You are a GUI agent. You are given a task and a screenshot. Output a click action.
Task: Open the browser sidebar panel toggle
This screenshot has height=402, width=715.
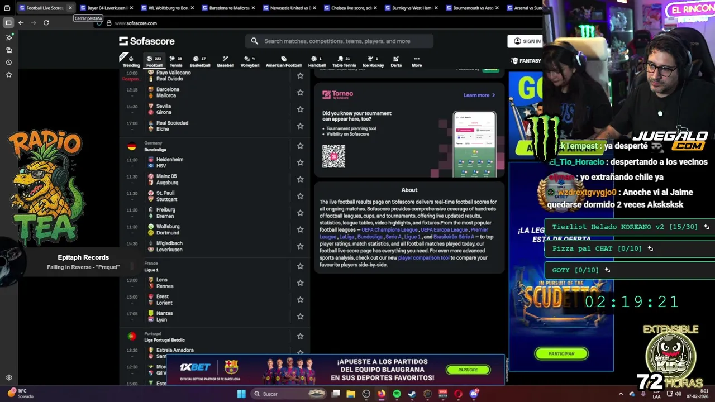(x=8, y=23)
